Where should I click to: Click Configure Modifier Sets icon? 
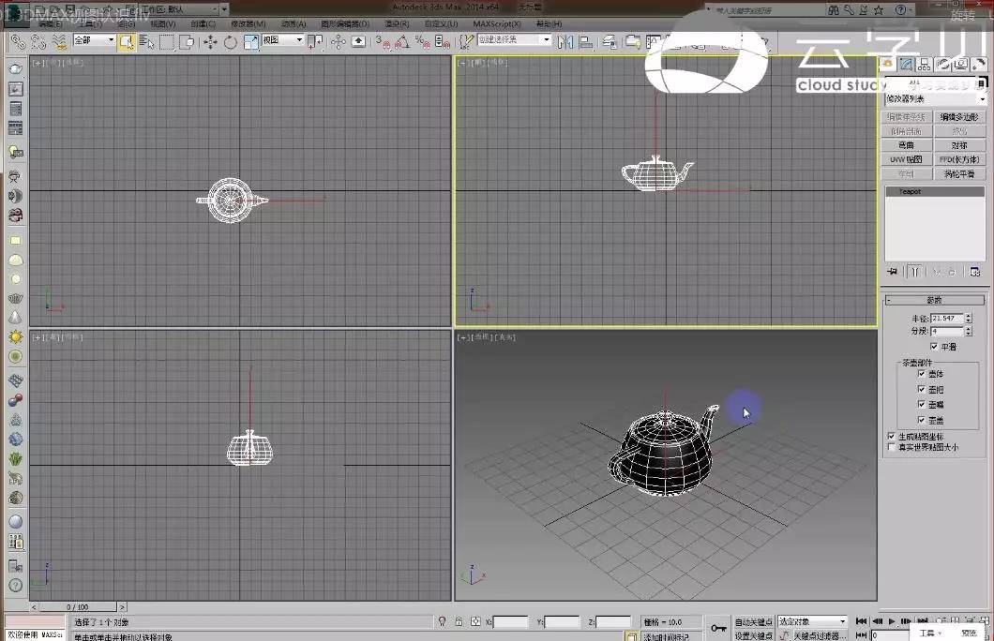pos(975,272)
